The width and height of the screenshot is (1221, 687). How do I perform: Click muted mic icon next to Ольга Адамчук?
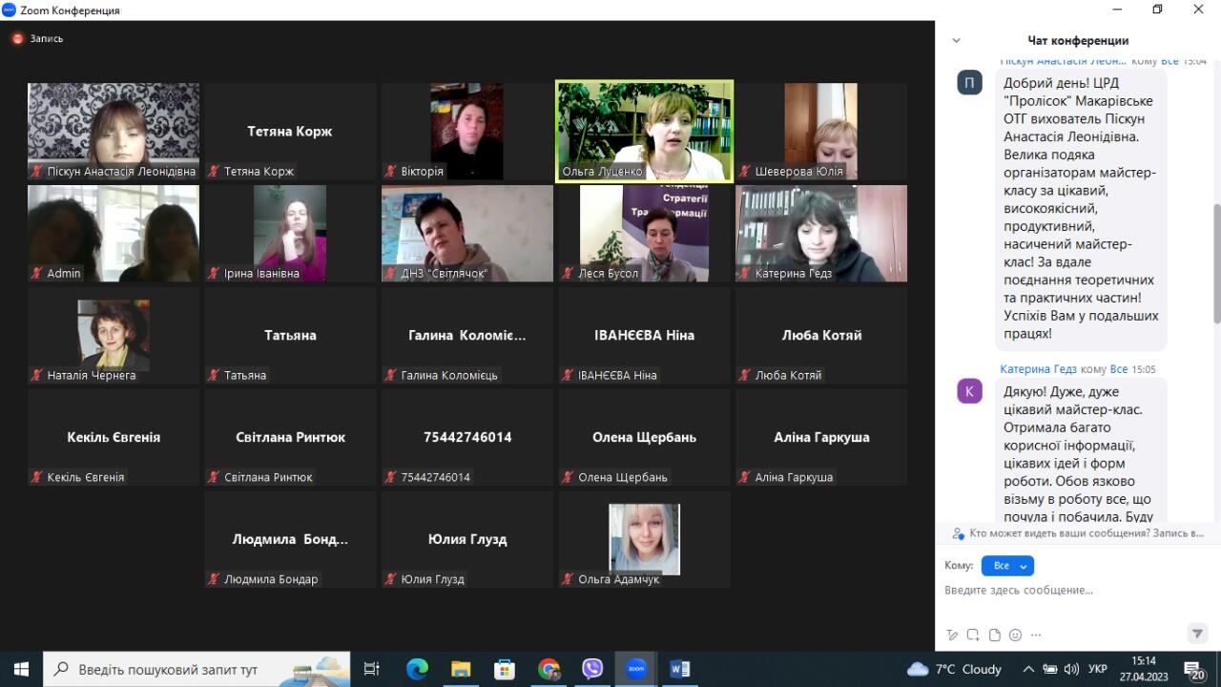[568, 579]
